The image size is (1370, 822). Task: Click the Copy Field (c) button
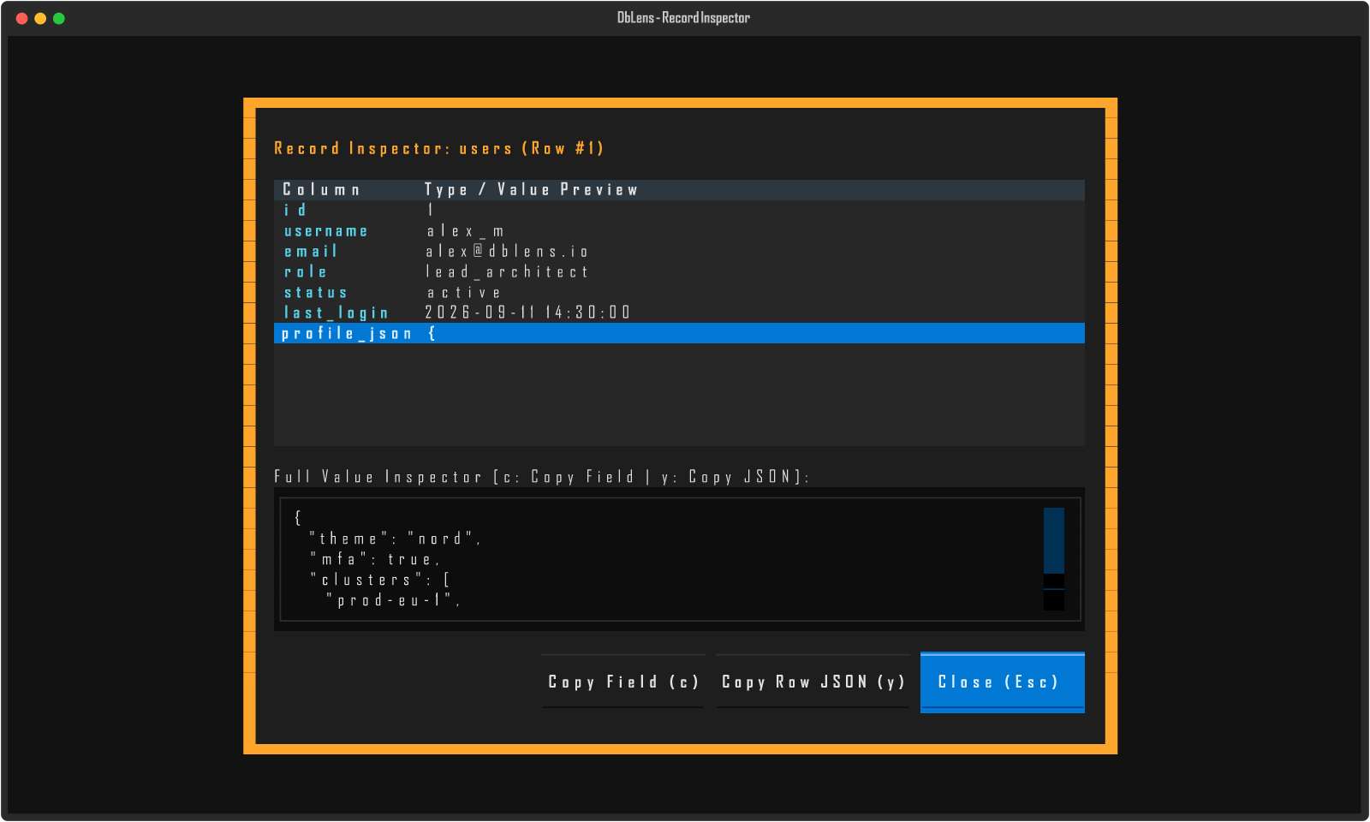(622, 682)
